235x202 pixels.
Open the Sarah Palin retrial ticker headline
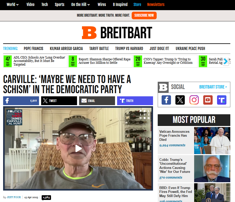(216, 61)
